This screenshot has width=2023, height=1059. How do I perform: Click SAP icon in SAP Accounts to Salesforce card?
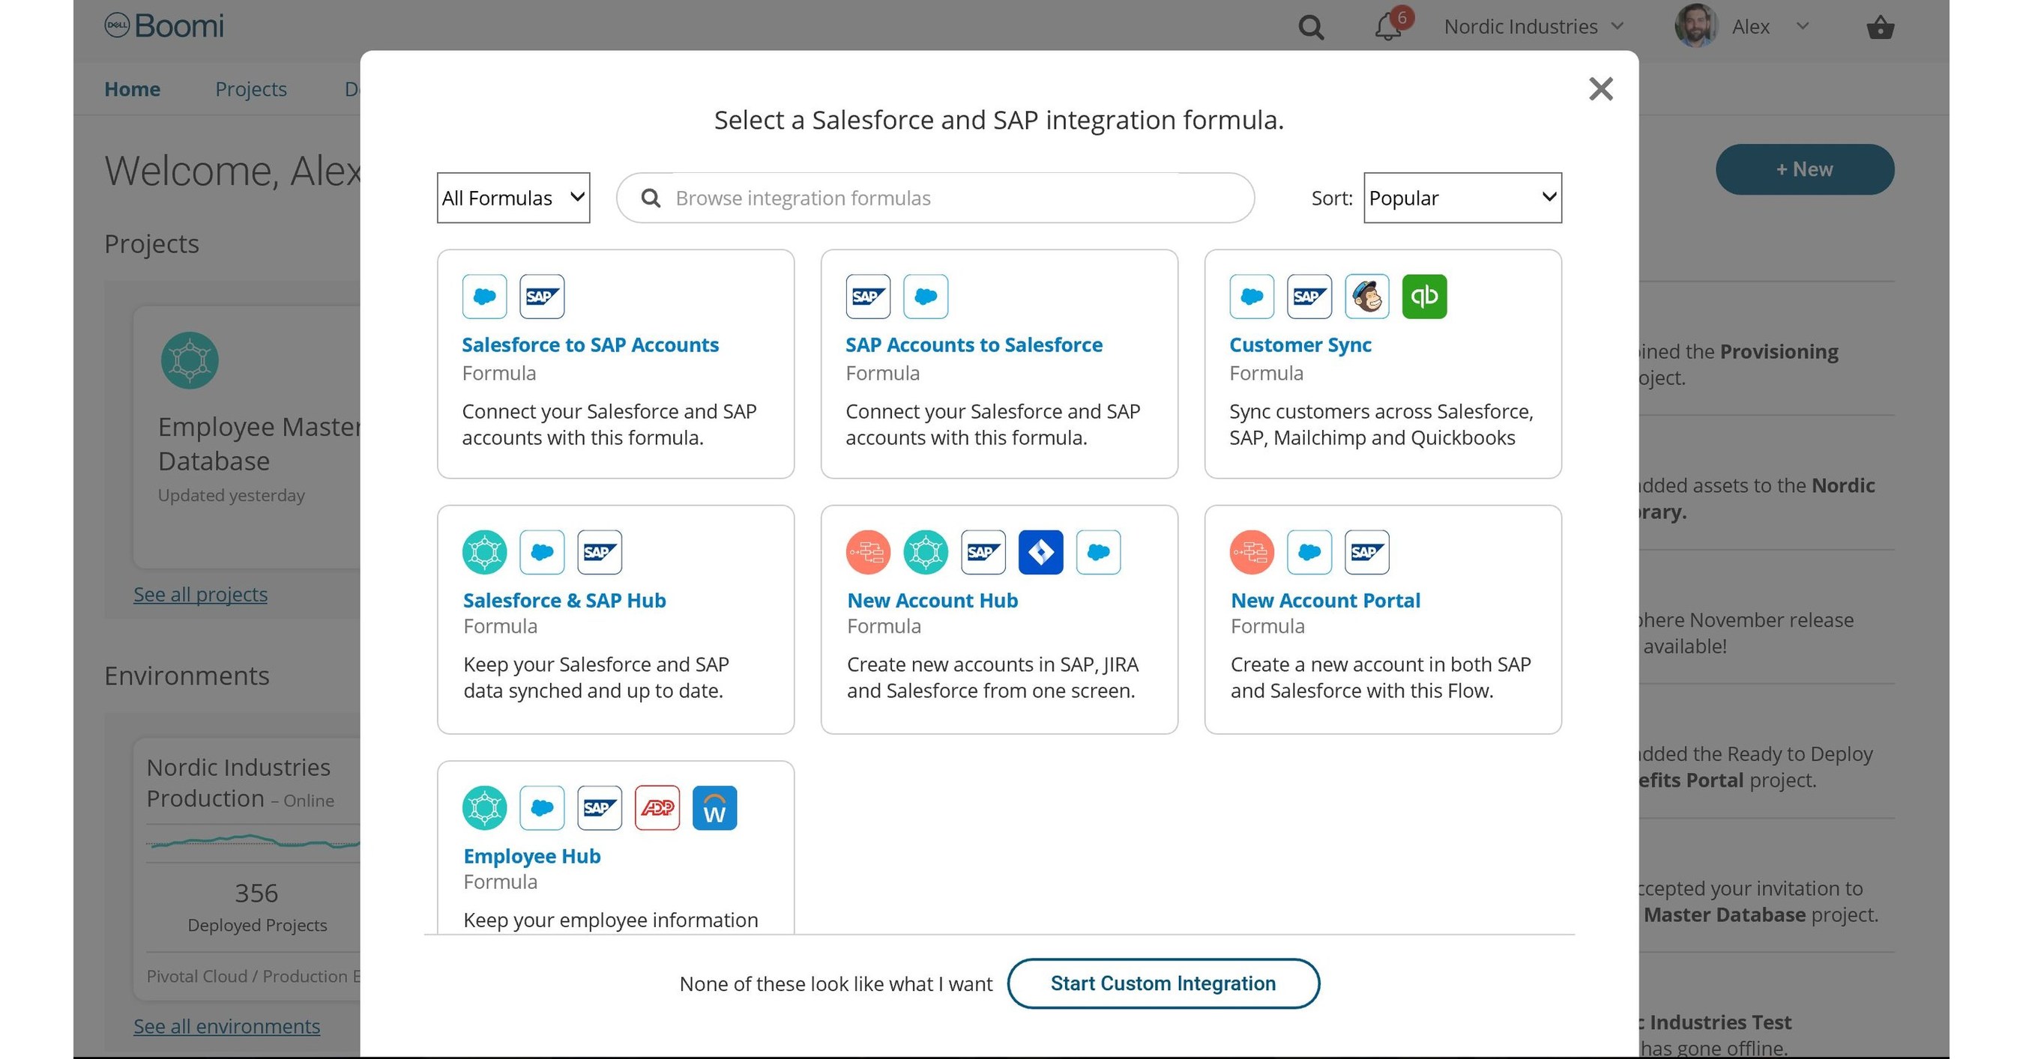[x=868, y=297]
